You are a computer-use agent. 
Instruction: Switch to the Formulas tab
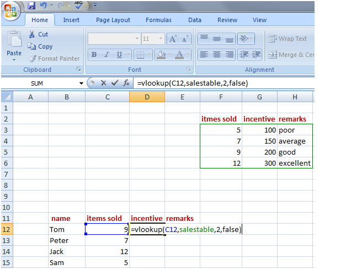click(158, 20)
